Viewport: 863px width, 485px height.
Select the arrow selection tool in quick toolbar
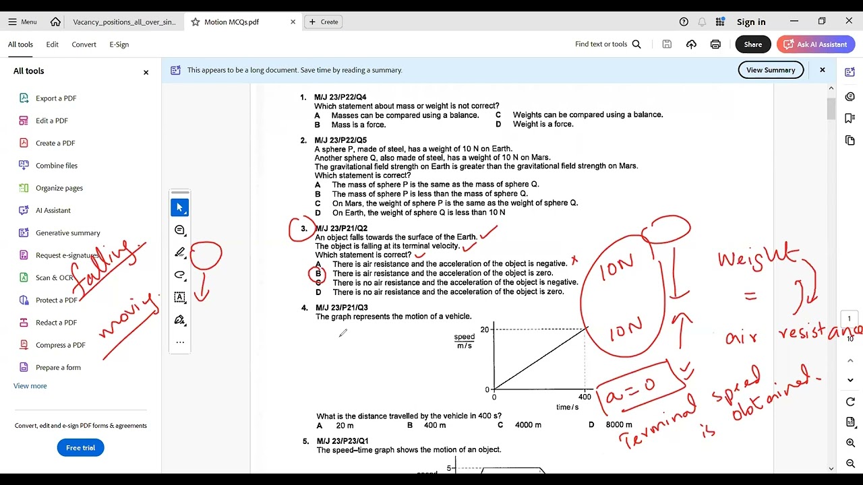coord(180,207)
